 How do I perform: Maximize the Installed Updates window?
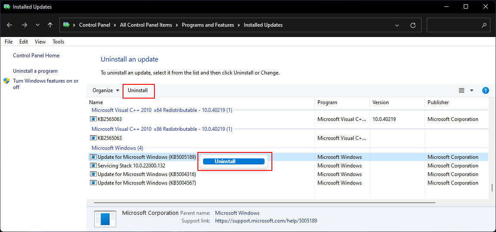click(x=466, y=6)
